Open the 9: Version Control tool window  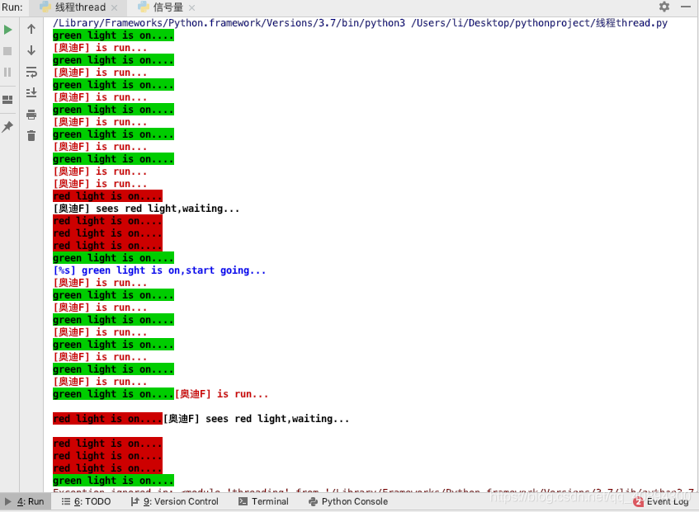[x=175, y=501]
